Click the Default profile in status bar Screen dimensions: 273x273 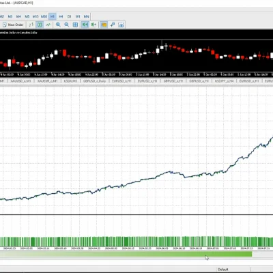[x=223, y=270]
